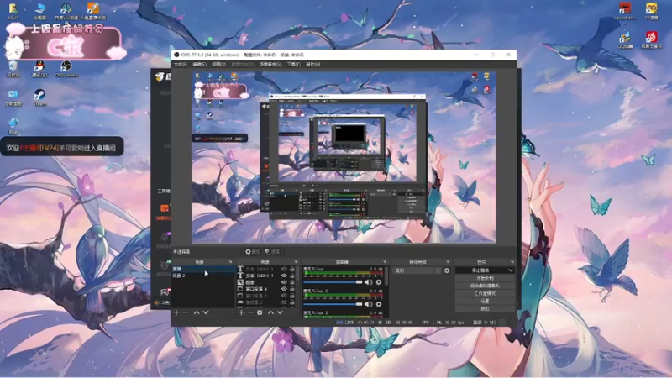
Task: Open source properties gear below the sources list
Action: click(260, 312)
